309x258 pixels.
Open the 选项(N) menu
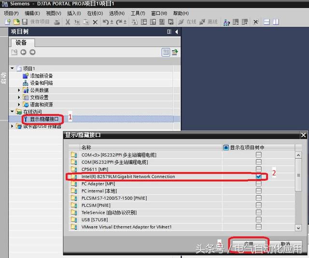pyautogui.click(x=117, y=14)
